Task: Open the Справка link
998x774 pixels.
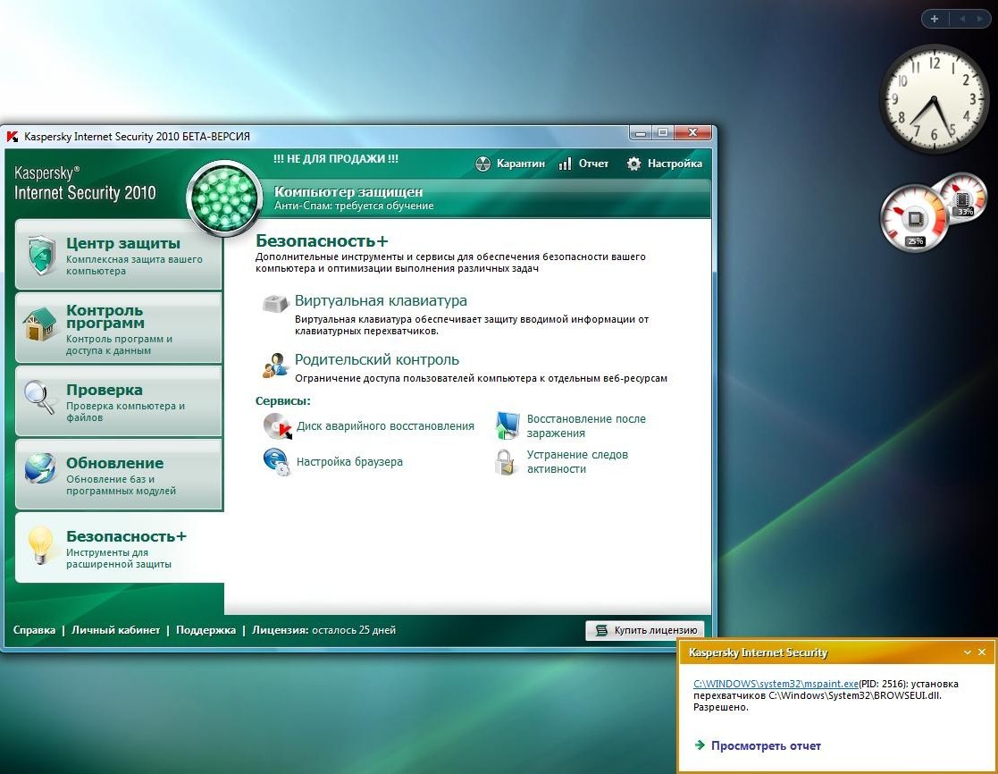Action: pyautogui.click(x=34, y=630)
